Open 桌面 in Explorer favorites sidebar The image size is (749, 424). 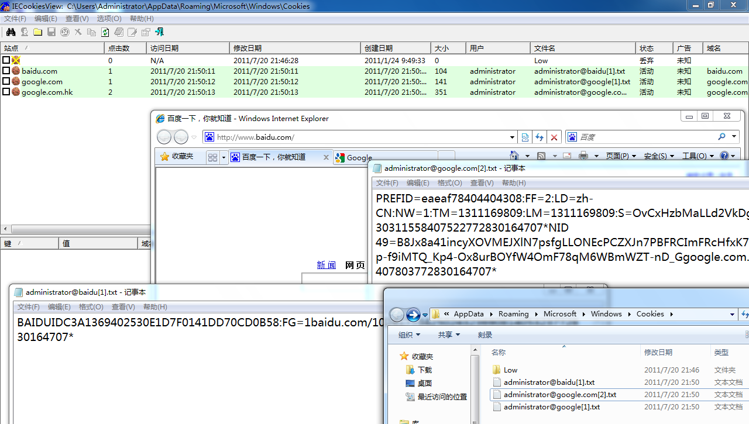pos(419,384)
